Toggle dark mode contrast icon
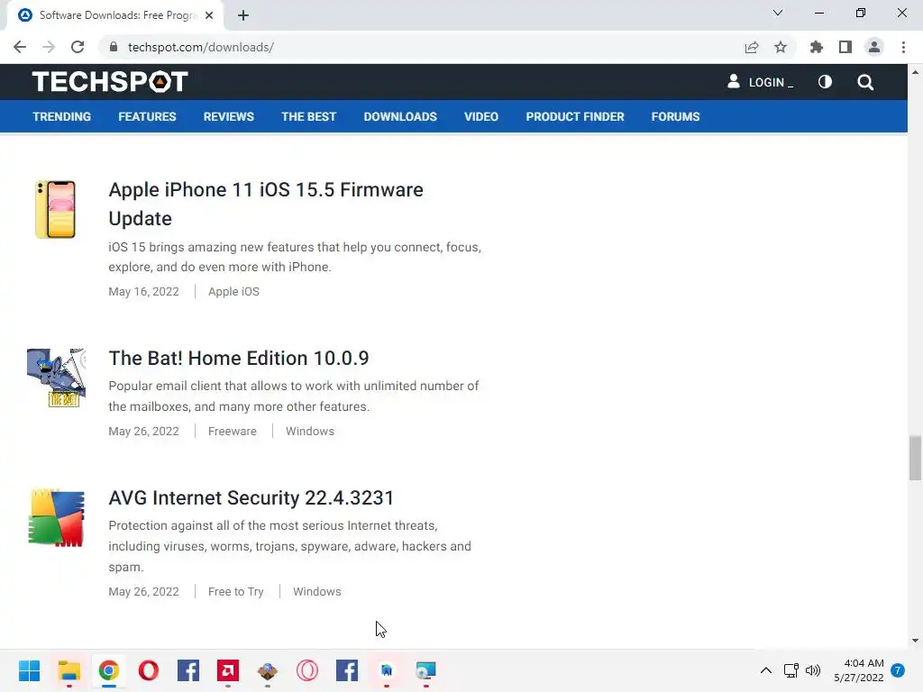 pyautogui.click(x=825, y=82)
